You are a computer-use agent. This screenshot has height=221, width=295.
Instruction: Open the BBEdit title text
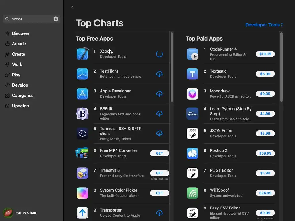click(x=106, y=109)
